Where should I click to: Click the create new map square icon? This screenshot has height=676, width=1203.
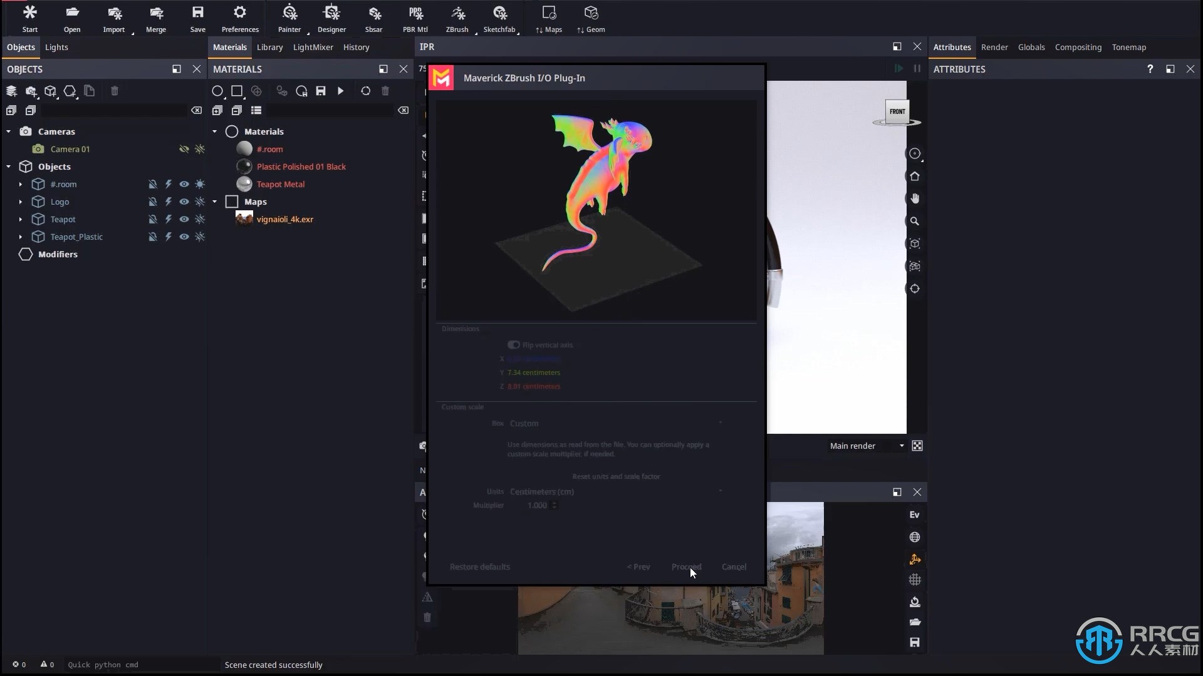pyautogui.click(x=237, y=91)
